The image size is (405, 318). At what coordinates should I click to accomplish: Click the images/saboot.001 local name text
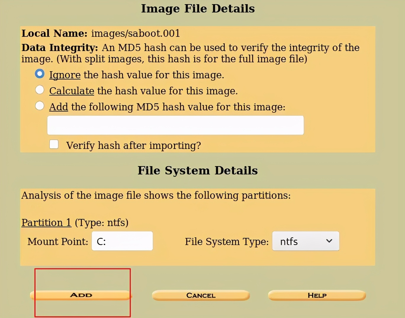click(136, 34)
